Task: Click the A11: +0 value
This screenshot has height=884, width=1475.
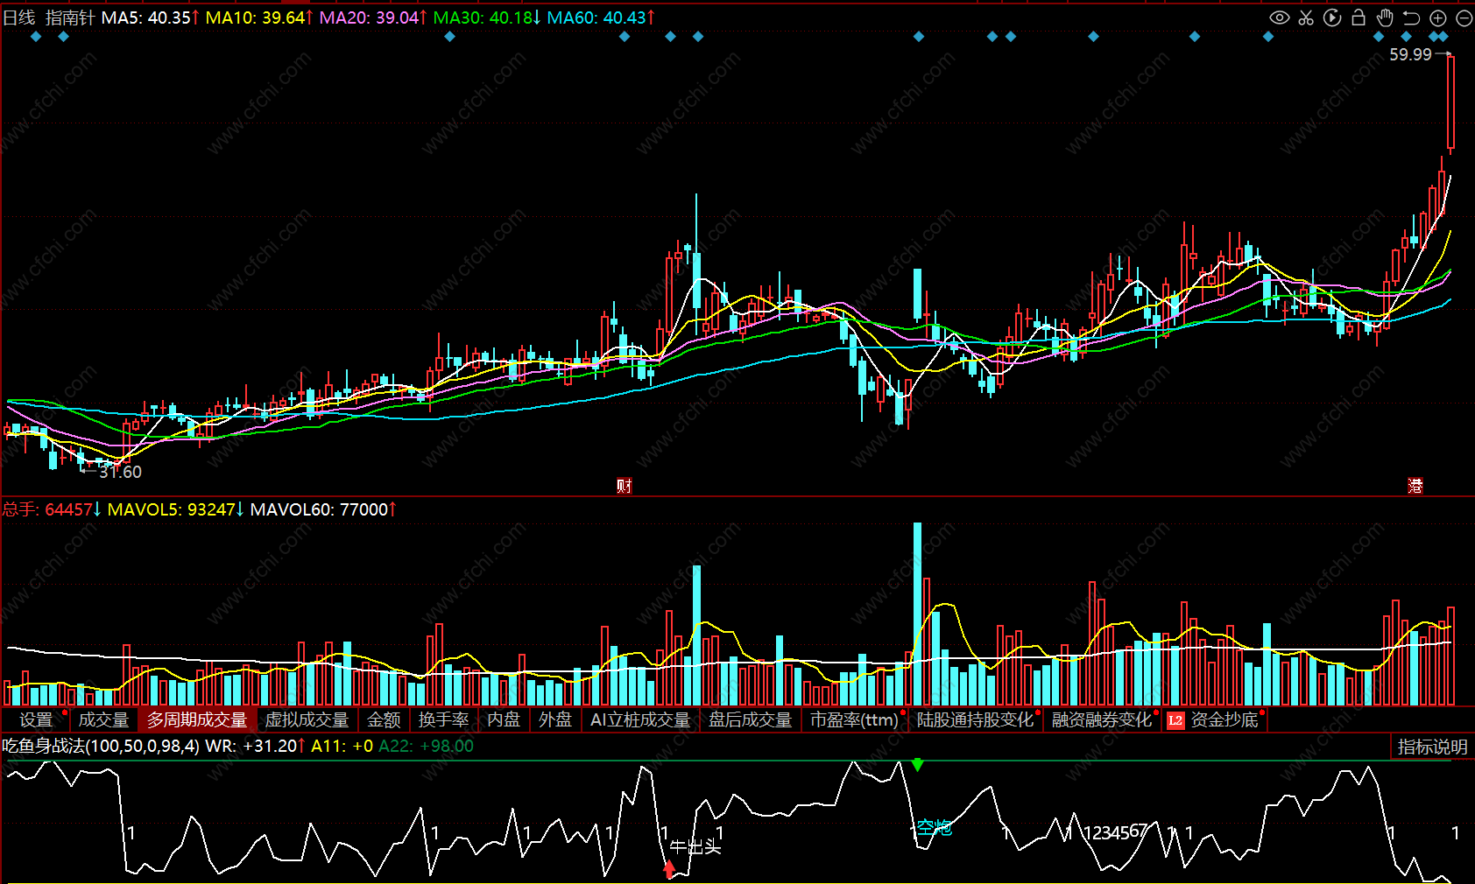Action: coord(342,746)
